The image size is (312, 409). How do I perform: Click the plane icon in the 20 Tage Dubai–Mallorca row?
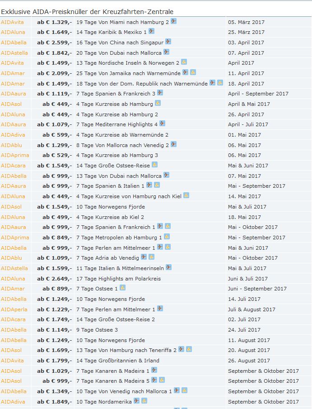pos(166,52)
